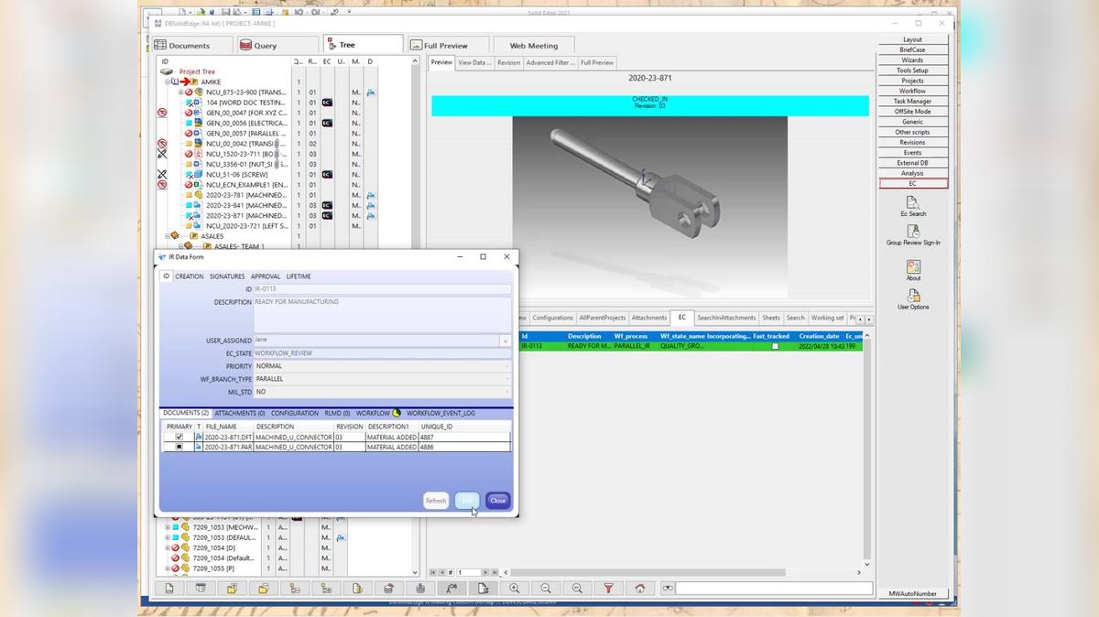Open the Group Review Sign-In icon
Image resolution: width=1099 pixels, height=617 pixels.
tap(913, 232)
